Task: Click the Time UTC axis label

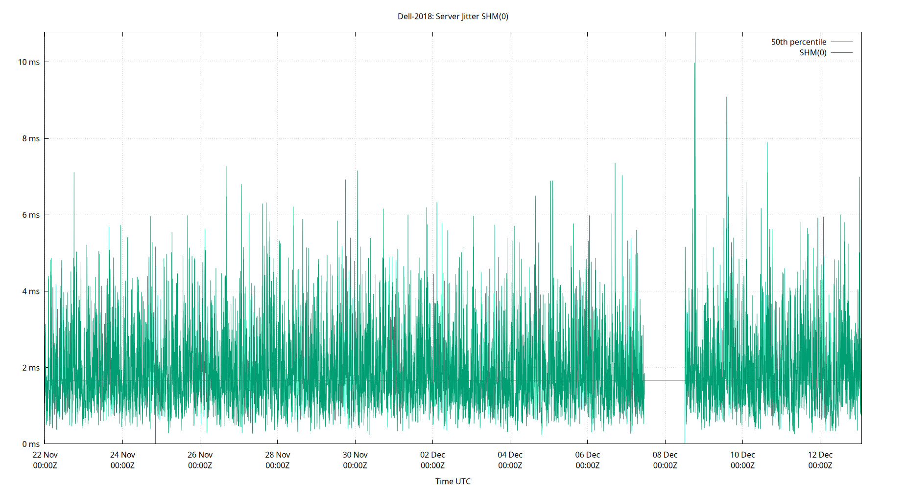Action: point(452,481)
